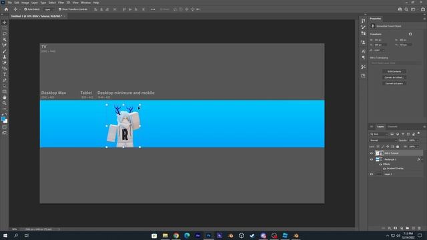Hide the Rectangle 1 layer

click(372, 159)
